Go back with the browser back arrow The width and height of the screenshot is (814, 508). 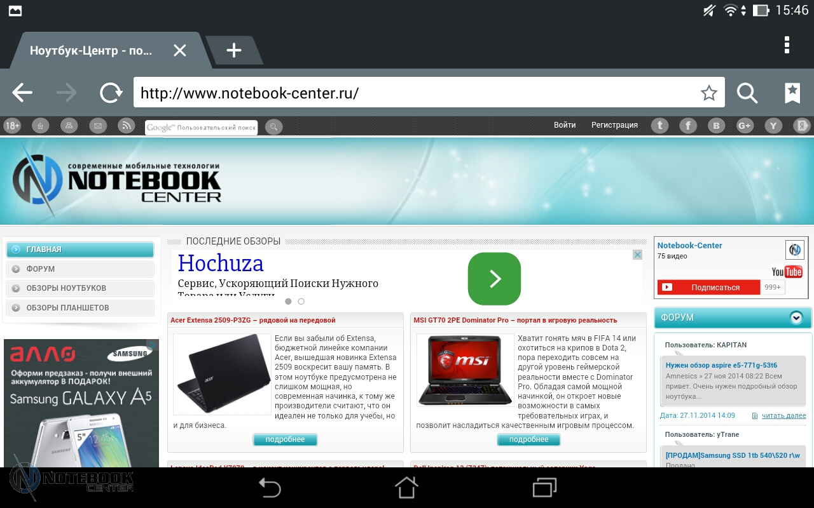click(x=22, y=93)
